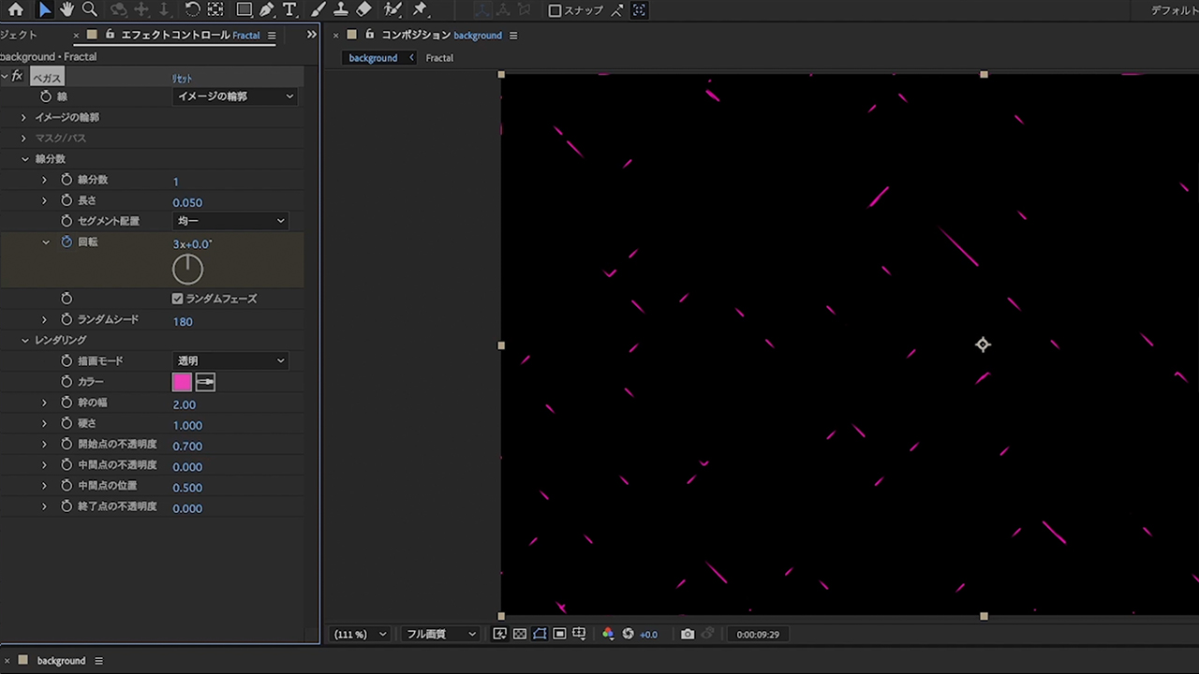Open the pink カラー color swatch
This screenshot has height=674, width=1199.
click(182, 382)
